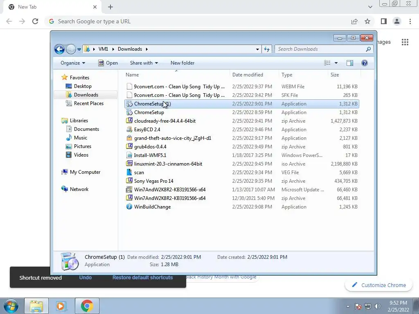Image resolution: width=419 pixels, height=314 pixels.
Task: Click the Chrome share page icon
Action: point(354,21)
